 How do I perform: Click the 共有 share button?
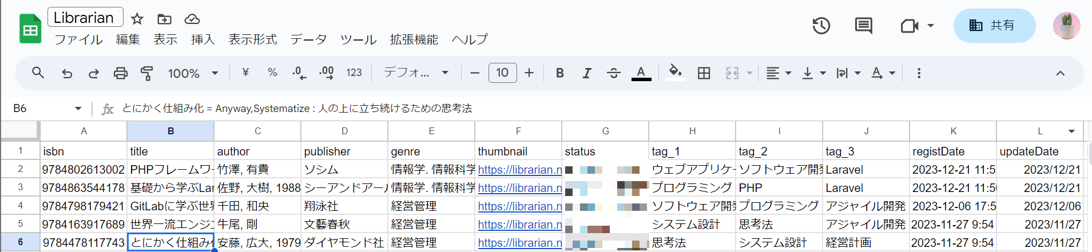[994, 26]
